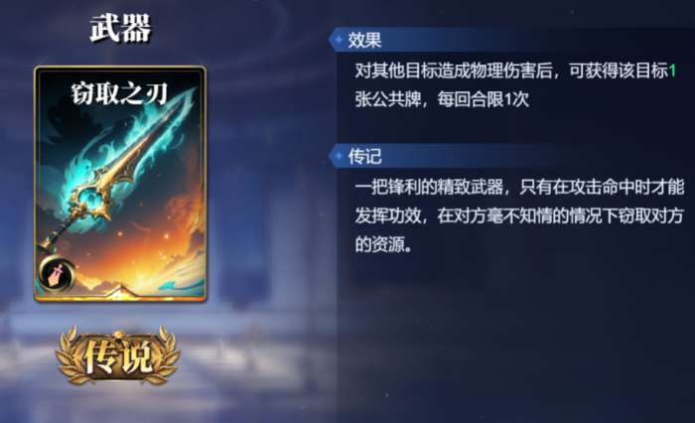
Task: Click the 窃取之刃 card name text
Action: click(x=119, y=94)
